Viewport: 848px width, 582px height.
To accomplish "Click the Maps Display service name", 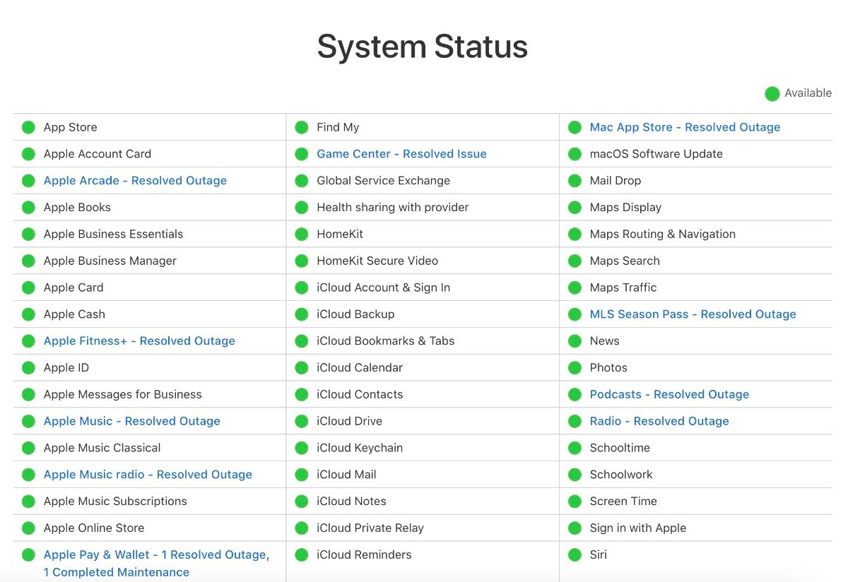I will coord(625,208).
